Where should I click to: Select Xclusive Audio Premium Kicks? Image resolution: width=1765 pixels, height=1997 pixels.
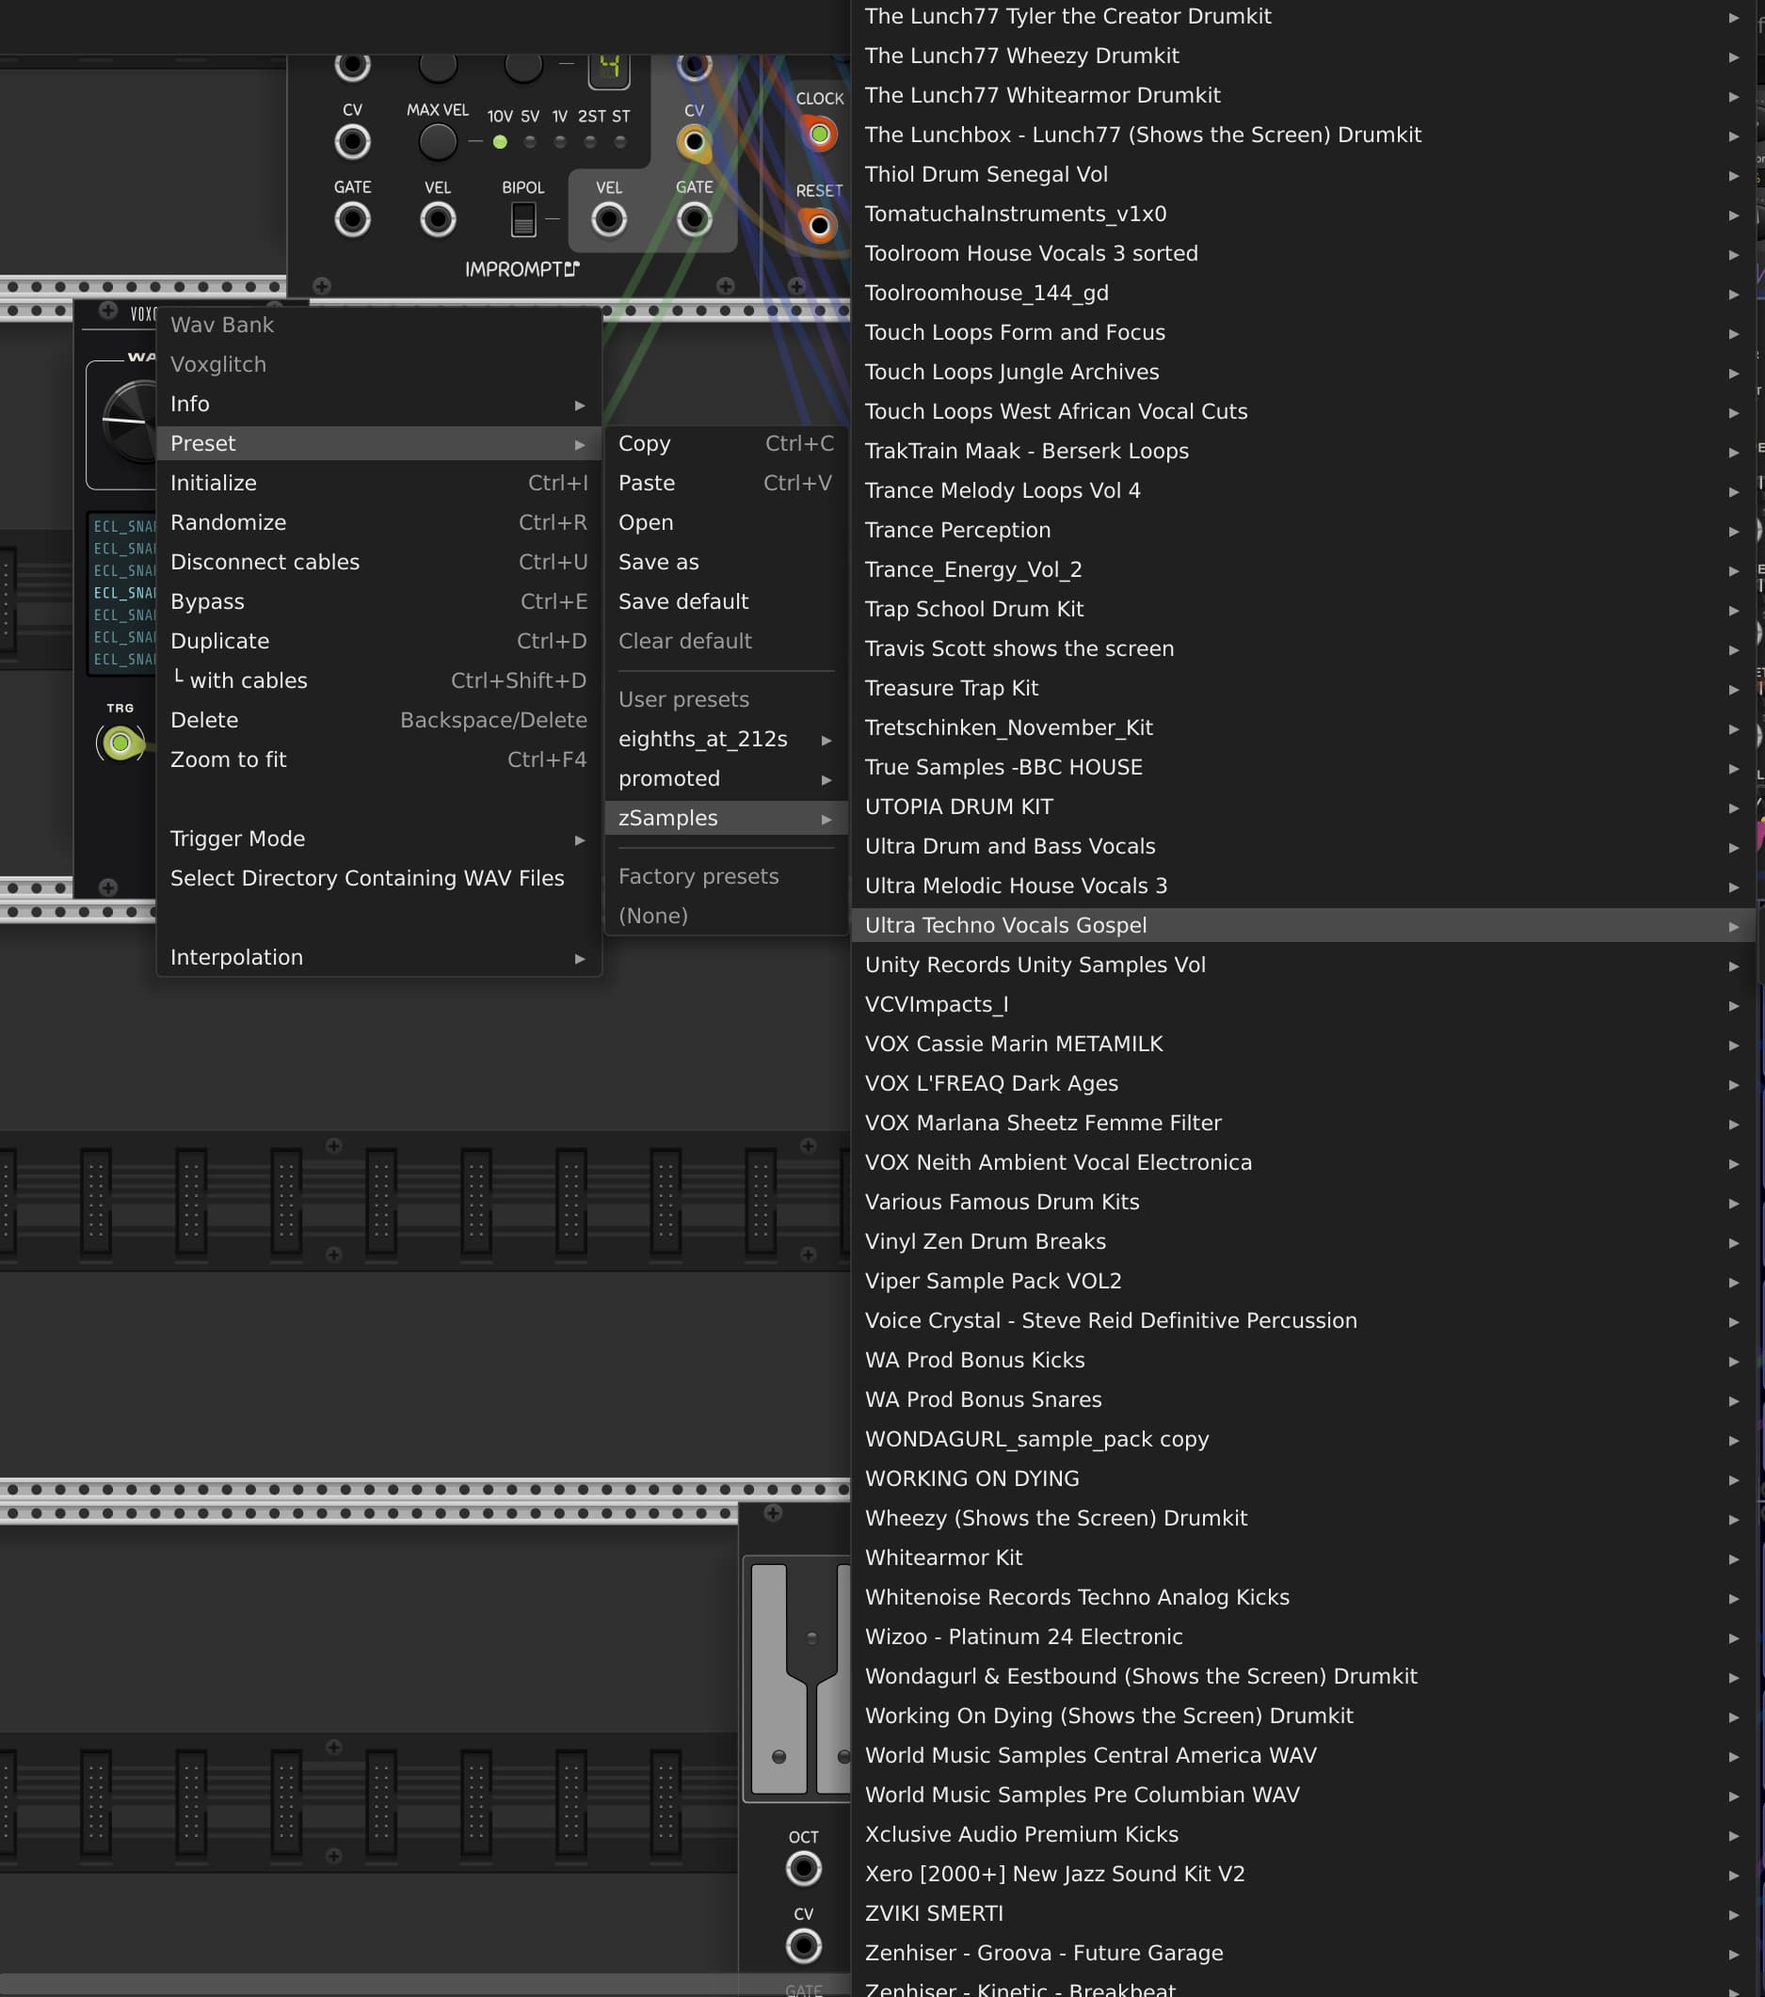[1304, 1835]
